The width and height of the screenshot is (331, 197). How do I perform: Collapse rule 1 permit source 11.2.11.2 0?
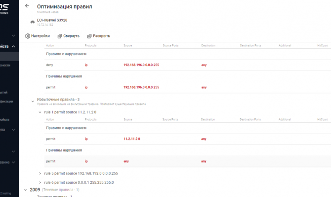40,112
